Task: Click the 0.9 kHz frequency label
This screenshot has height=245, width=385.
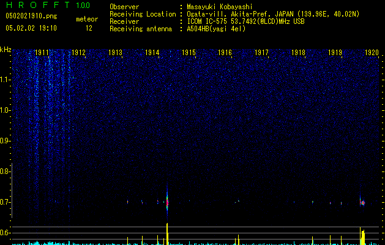Action: [x=6, y=141]
